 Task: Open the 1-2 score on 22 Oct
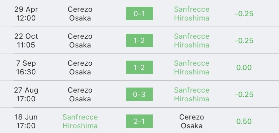point(139,40)
